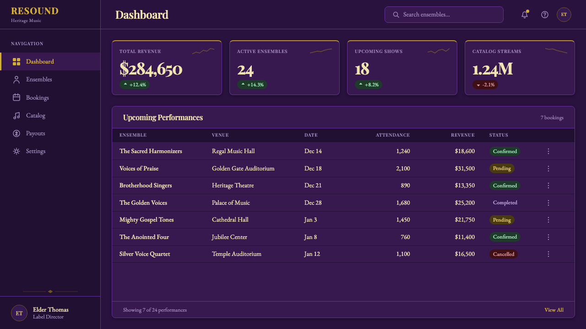Image resolution: width=586 pixels, height=329 pixels.
Task: Click the Dashboard grid icon in sidebar
Action: click(x=16, y=62)
